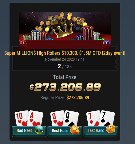
Task: Click the red chip stack in banner
Action: [88, 33]
